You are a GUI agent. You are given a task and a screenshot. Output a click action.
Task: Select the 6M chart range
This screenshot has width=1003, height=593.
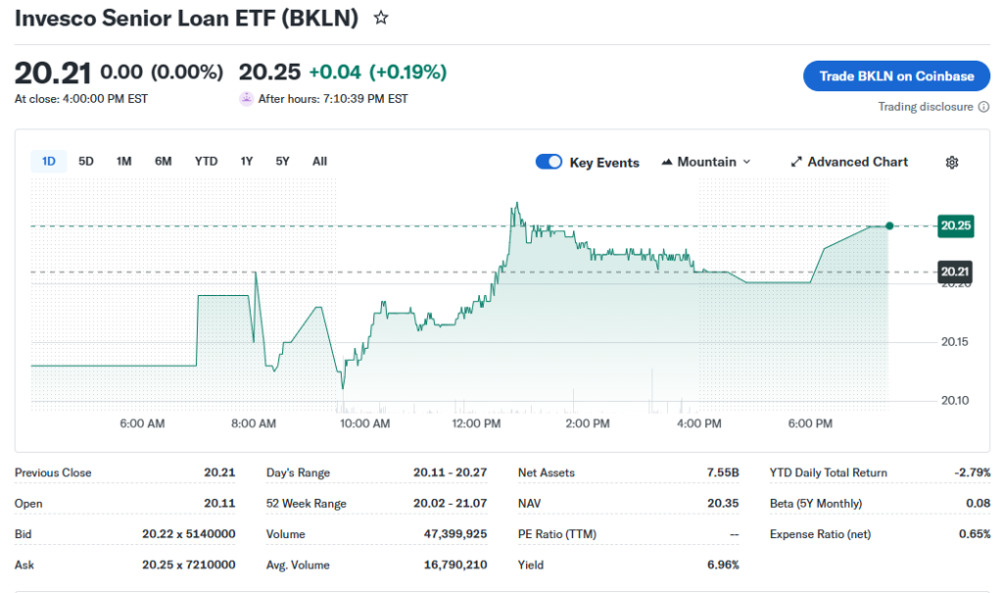tap(164, 161)
